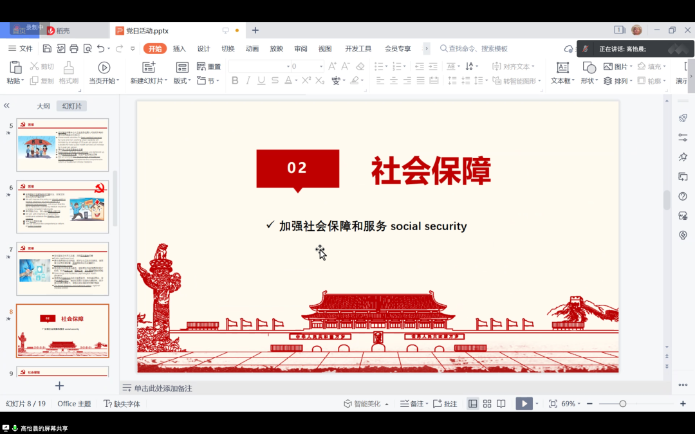
Task: Click the star icon in right sidebar
Action: pos(683,157)
